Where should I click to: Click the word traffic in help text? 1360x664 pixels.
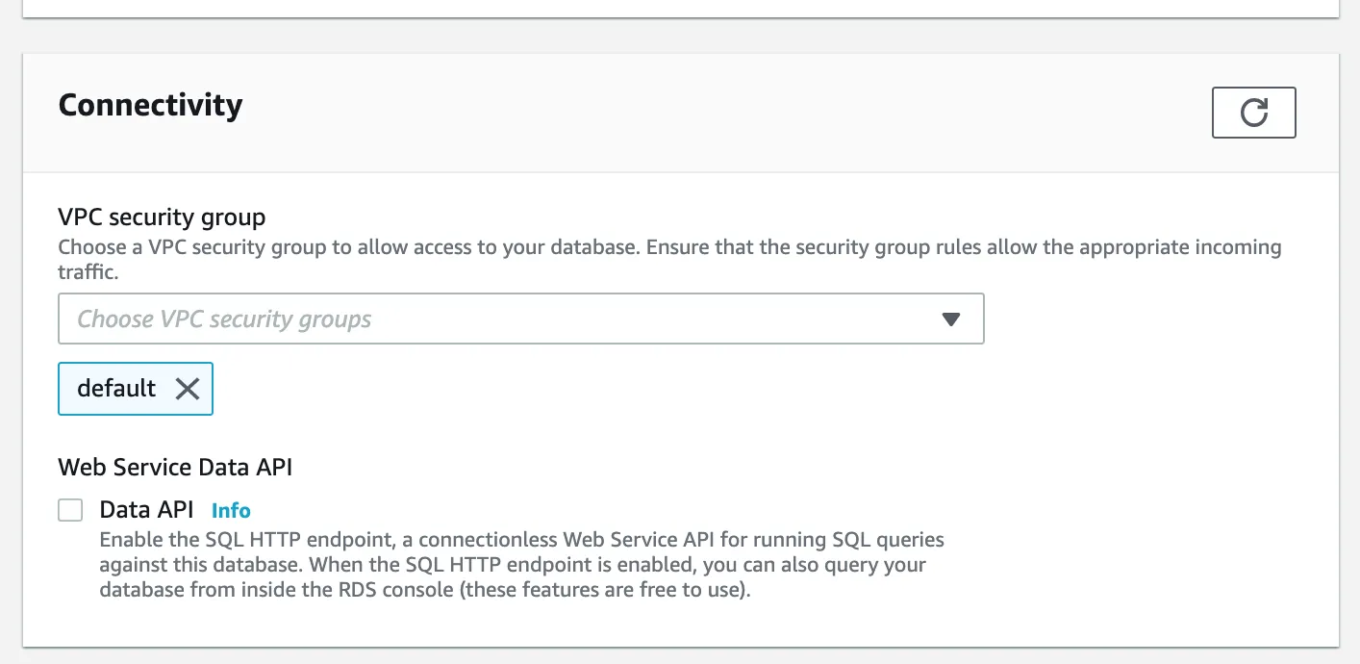[x=87, y=272]
